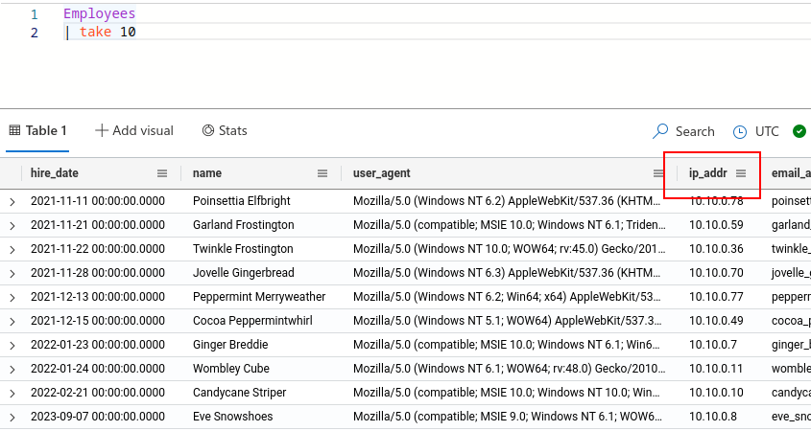Click the Search magnifier icon

tap(660, 131)
